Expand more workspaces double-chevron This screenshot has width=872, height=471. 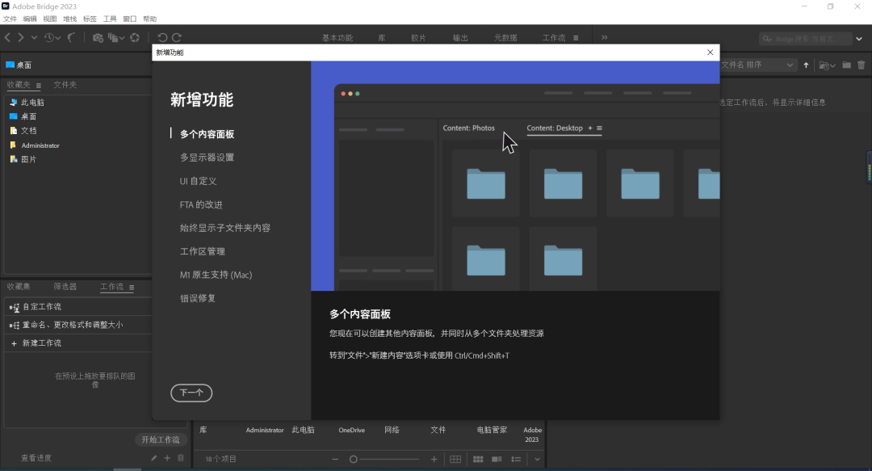[x=605, y=37]
